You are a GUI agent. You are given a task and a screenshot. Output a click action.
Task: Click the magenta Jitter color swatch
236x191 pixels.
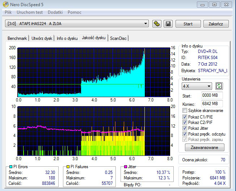point(126,167)
